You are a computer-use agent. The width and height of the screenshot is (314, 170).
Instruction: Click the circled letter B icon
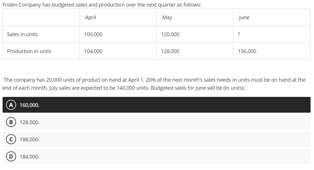[11, 122]
